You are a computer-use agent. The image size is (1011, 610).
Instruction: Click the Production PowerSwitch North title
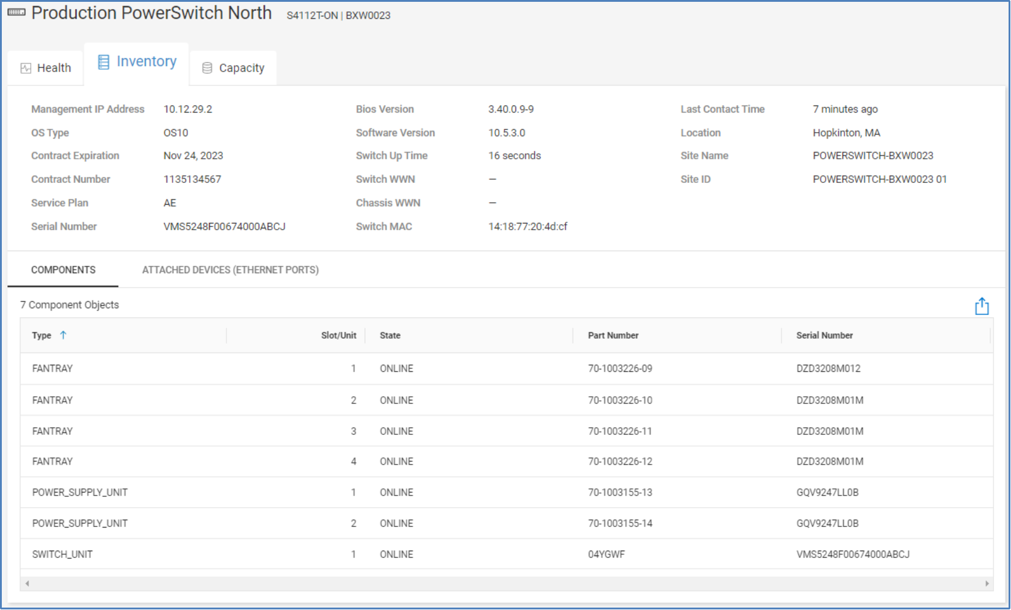(151, 13)
